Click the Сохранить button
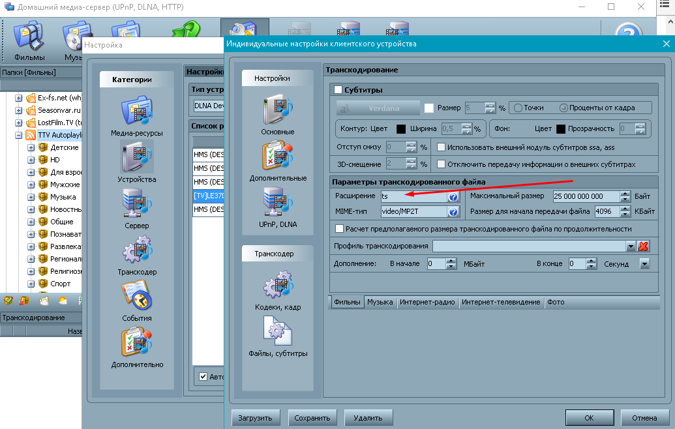The width and height of the screenshot is (675, 429). pos(313,417)
